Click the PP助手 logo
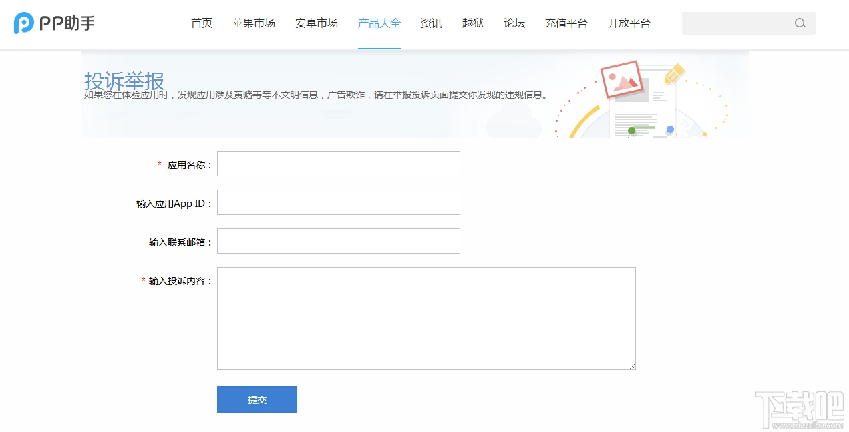The height and width of the screenshot is (432, 849). [53, 23]
